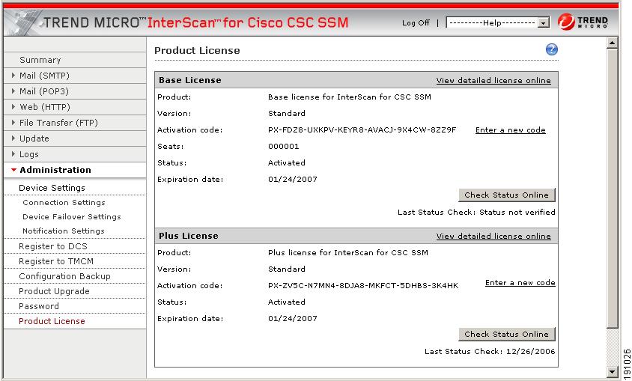Open Notification Settings
632x381 pixels.
click(64, 231)
